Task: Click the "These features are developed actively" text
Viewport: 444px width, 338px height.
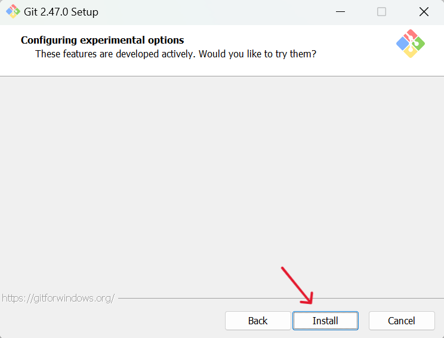Action: [x=115, y=54]
